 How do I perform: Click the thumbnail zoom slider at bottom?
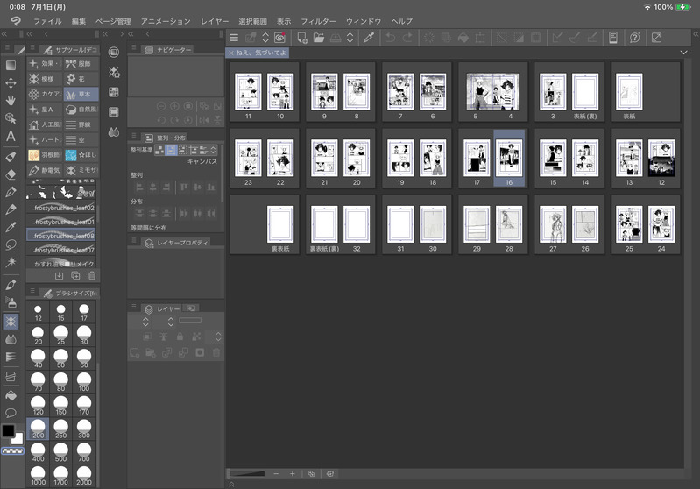coord(247,474)
